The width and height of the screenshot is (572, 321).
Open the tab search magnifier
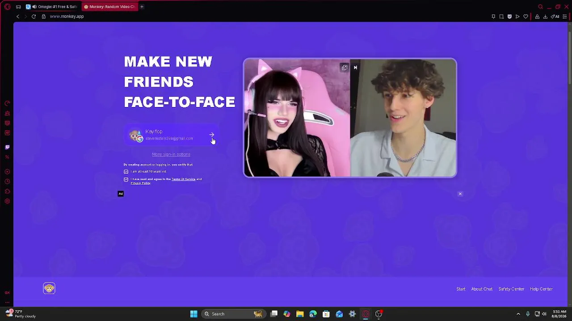(540, 7)
